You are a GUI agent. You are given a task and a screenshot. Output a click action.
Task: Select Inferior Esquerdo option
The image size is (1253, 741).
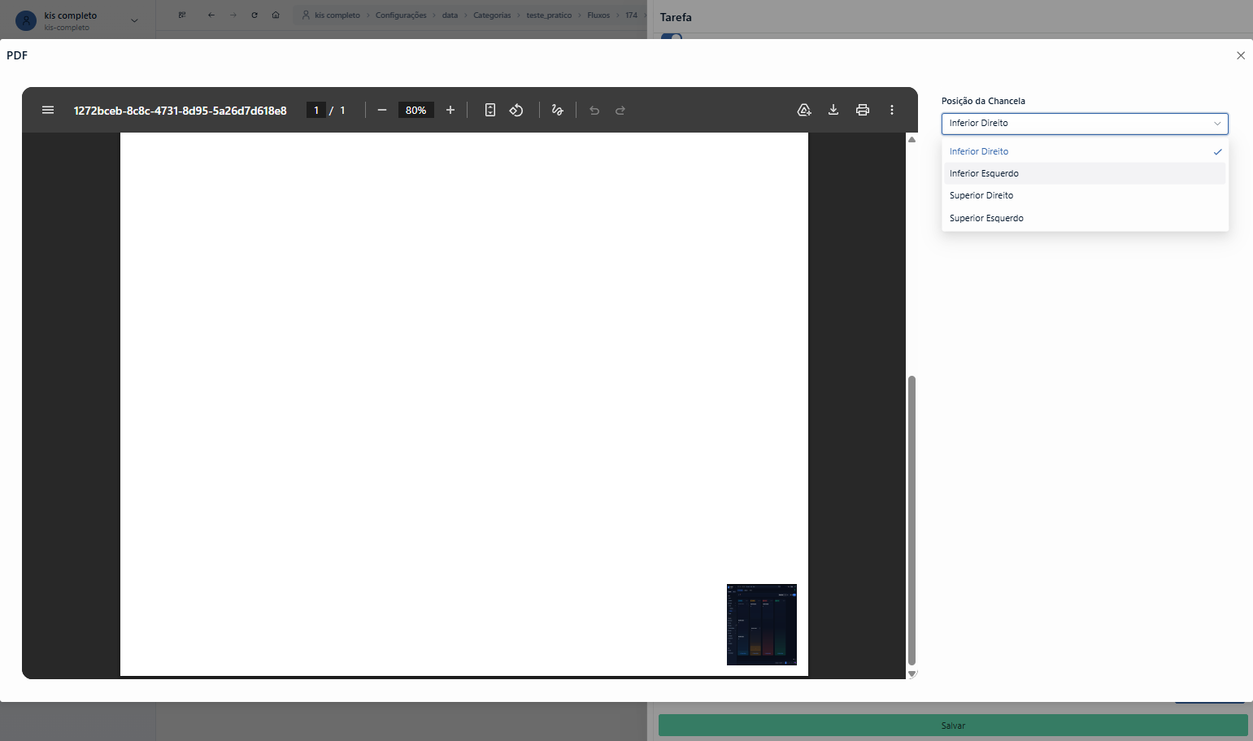click(x=1085, y=173)
